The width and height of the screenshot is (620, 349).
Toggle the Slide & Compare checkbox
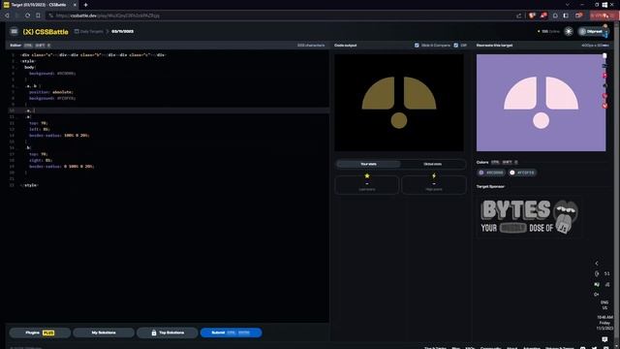point(417,46)
